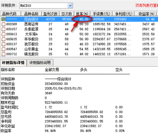Image resolution: width=158 pixels, height=133 pixels.
Task: Select the 山东黄金 row
Action: pos(79,49)
